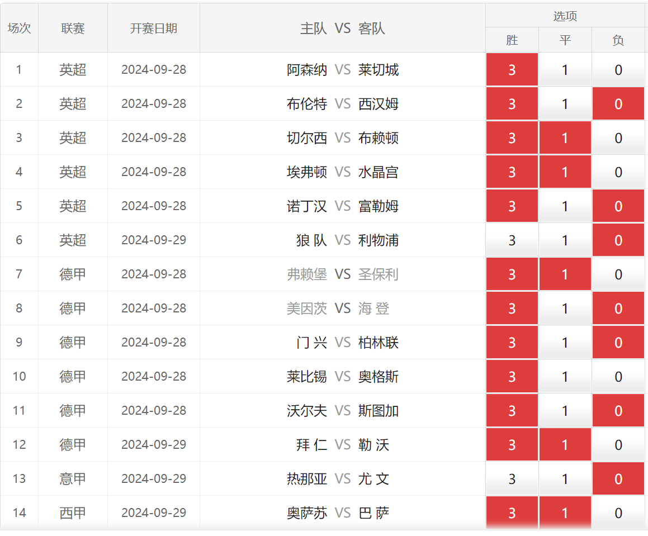The width and height of the screenshot is (648, 536).
Task: Click the date for match 12
Action: [x=154, y=444]
